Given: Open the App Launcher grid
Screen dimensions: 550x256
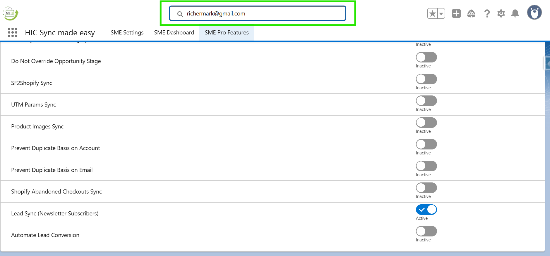Looking at the screenshot, I should (x=13, y=32).
